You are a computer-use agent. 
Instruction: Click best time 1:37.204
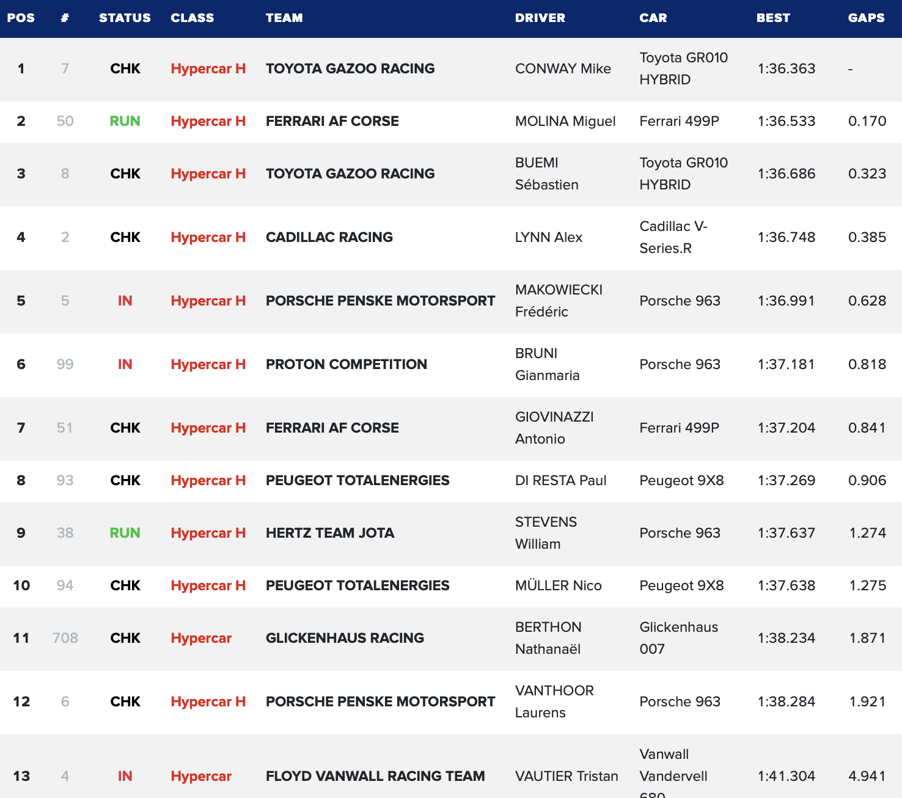pyautogui.click(x=787, y=428)
